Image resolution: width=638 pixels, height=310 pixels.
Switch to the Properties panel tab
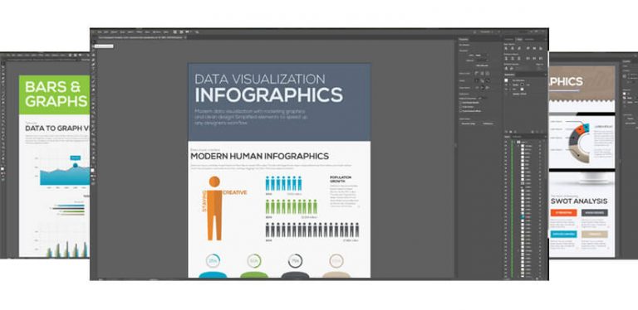[x=464, y=39]
